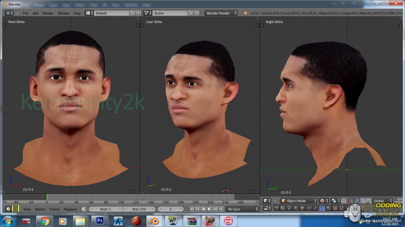Open the Object Mode dropdown

299,201
